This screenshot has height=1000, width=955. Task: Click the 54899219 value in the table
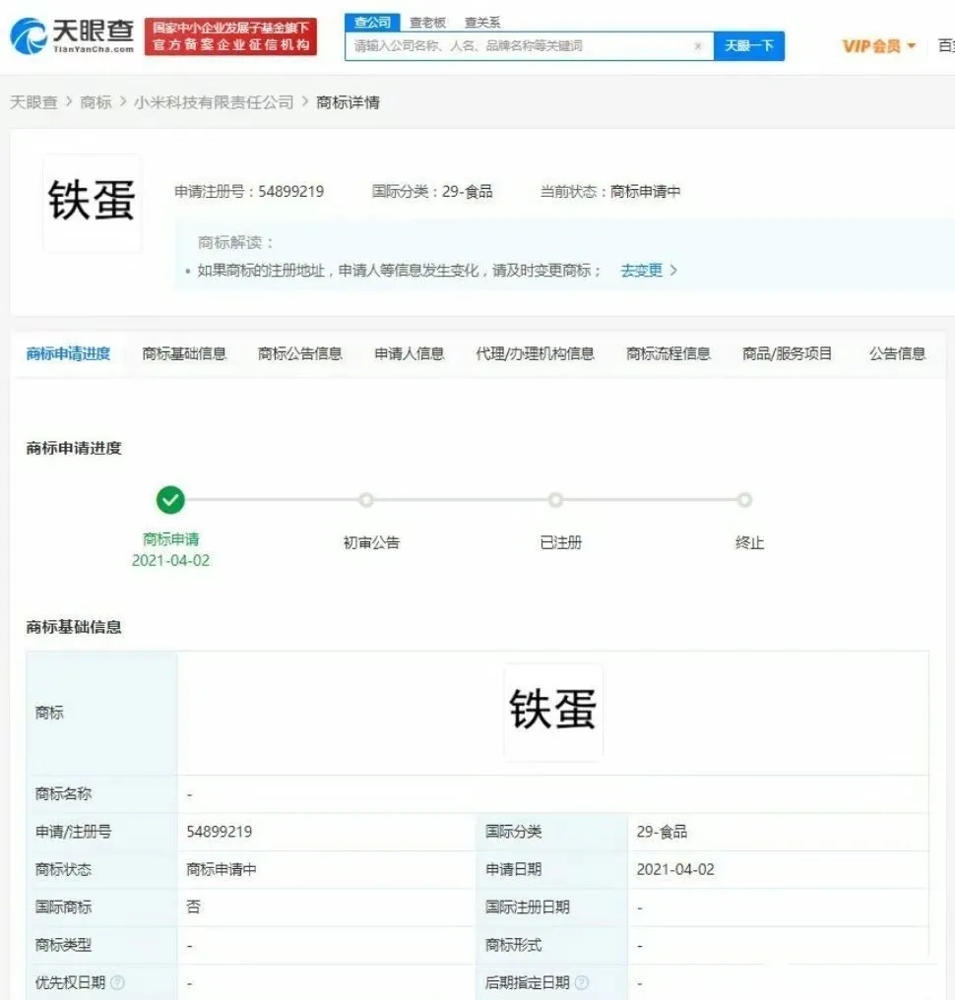(x=220, y=832)
